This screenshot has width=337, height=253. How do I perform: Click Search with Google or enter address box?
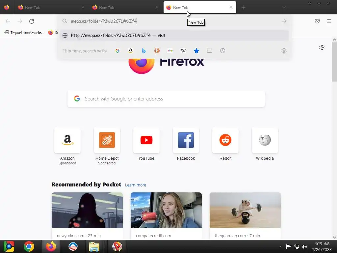coord(166,99)
